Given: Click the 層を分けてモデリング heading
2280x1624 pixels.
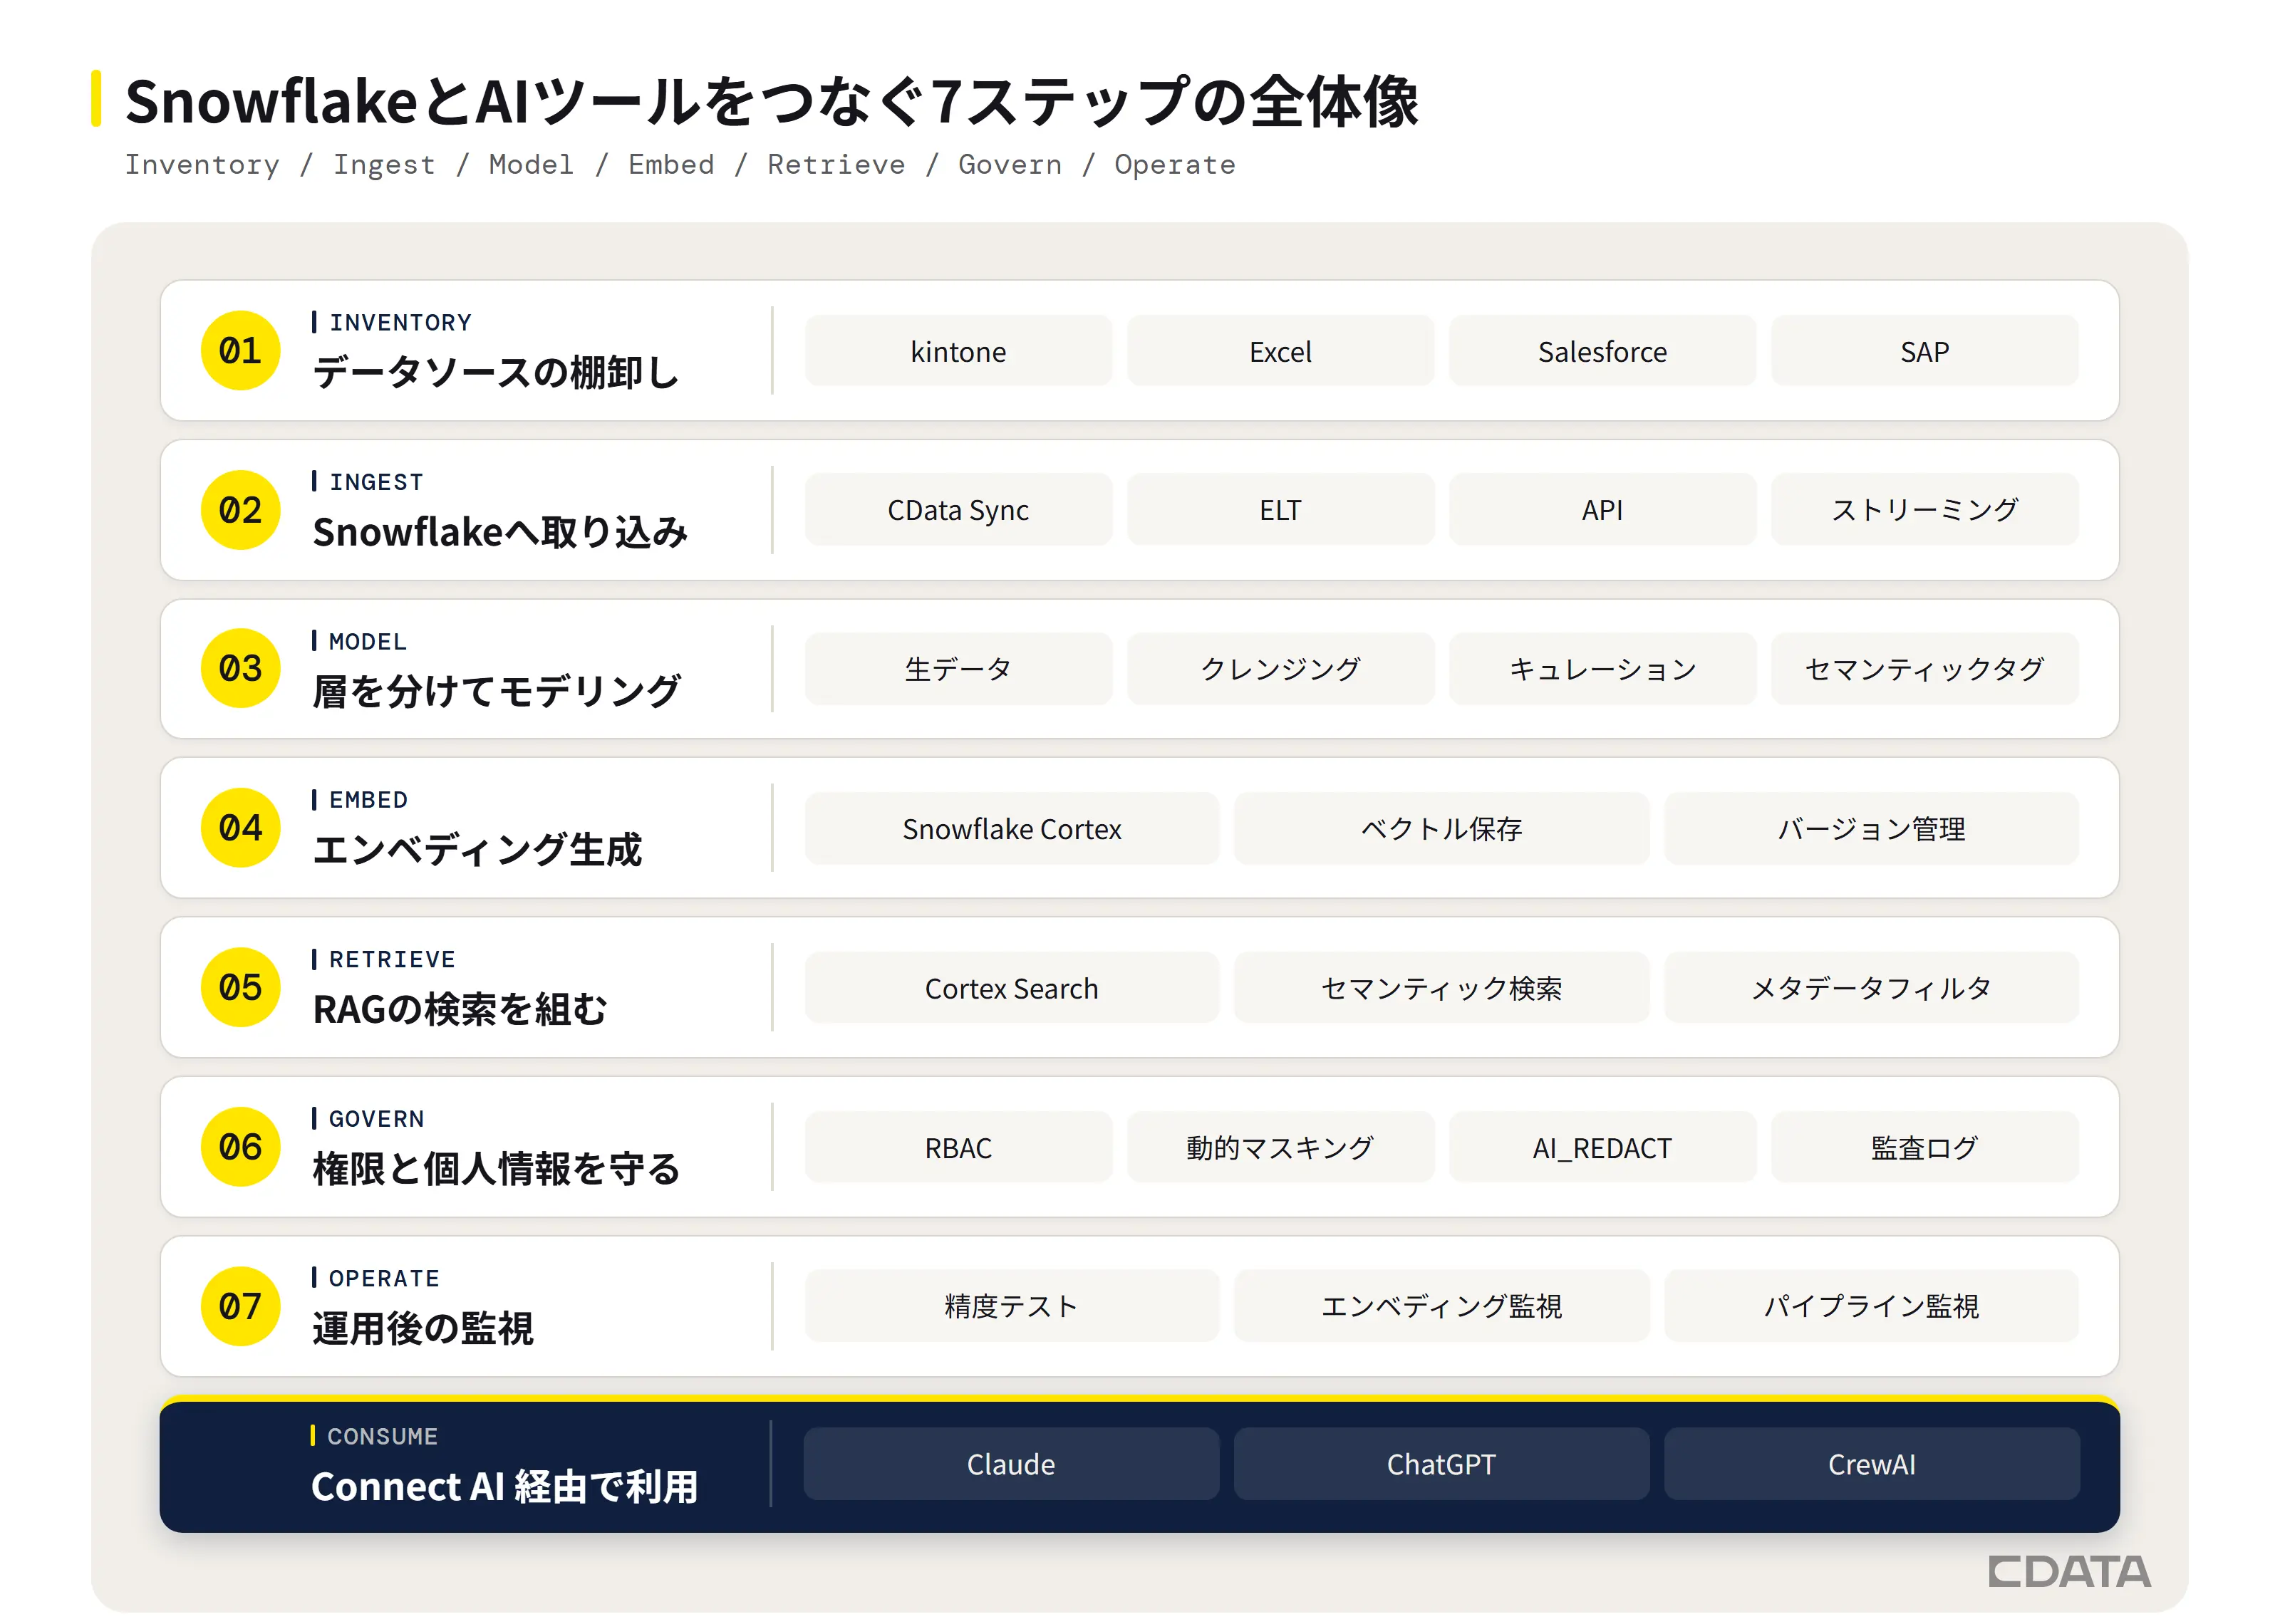Looking at the screenshot, I should (496, 691).
